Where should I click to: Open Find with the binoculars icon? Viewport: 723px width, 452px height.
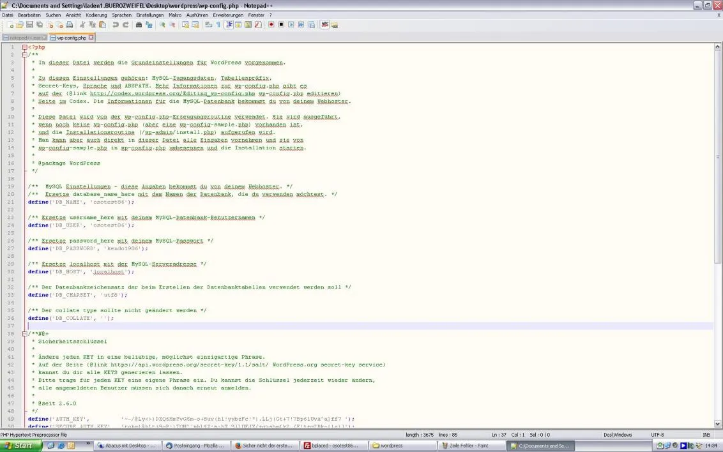[139, 24]
